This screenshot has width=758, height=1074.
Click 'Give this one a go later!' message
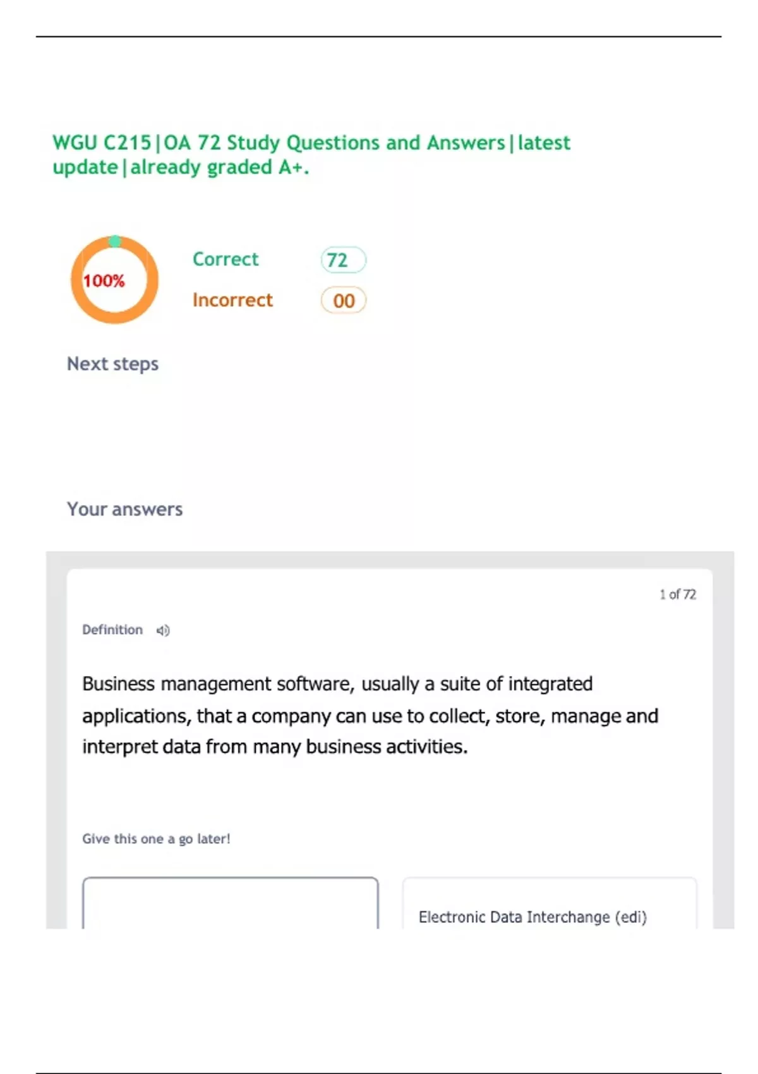pyautogui.click(x=156, y=839)
